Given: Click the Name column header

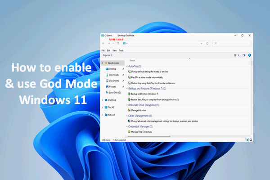Looking at the screenshot, I should coord(132,60).
